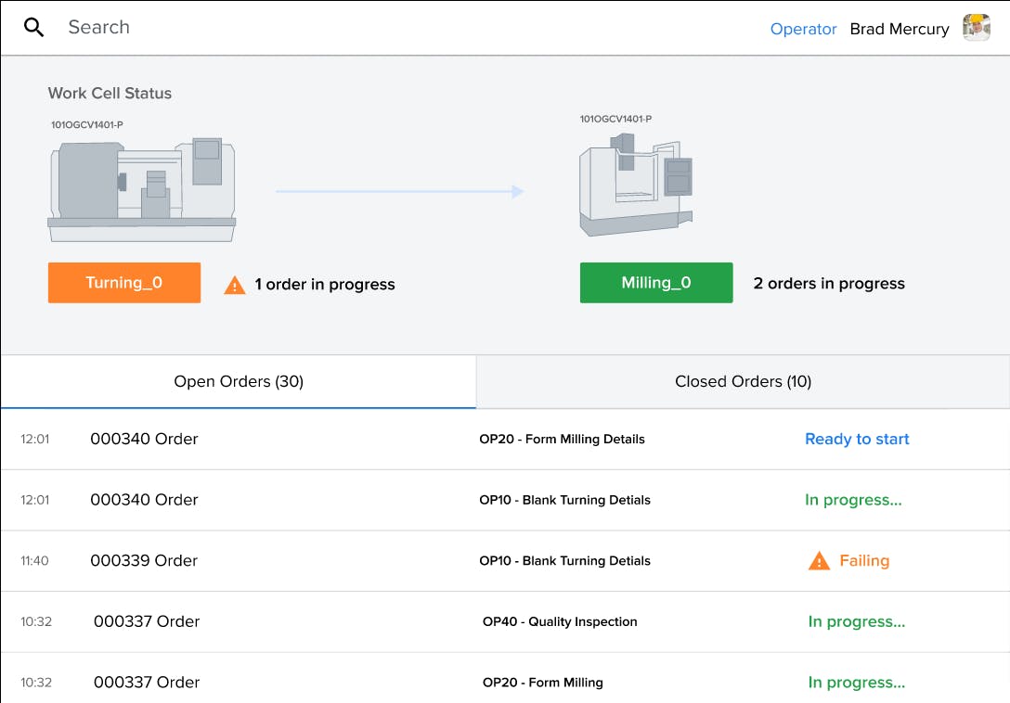Switch to the Open Orders tab
The height and width of the screenshot is (703, 1010).
click(239, 381)
